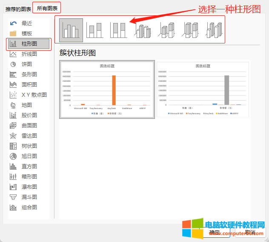Select the 瀑布图 chart category

(29, 187)
